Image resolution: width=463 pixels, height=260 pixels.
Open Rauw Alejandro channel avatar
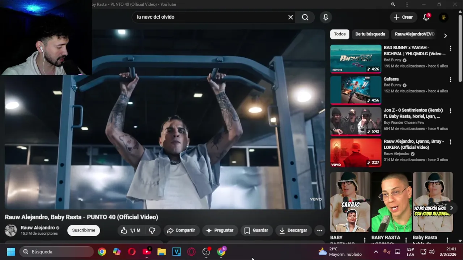pyautogui.click(x=11, y=230)
